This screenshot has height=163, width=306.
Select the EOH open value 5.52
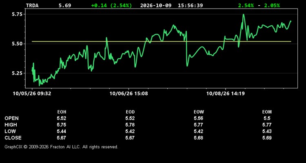coord(62,118)
